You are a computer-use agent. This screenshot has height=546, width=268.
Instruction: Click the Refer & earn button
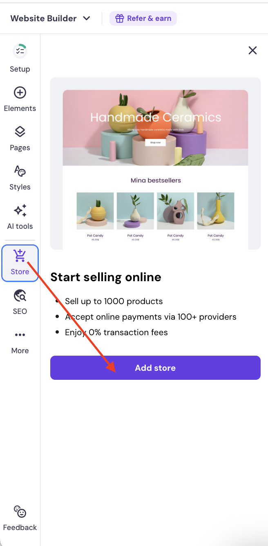click(143, 18)
